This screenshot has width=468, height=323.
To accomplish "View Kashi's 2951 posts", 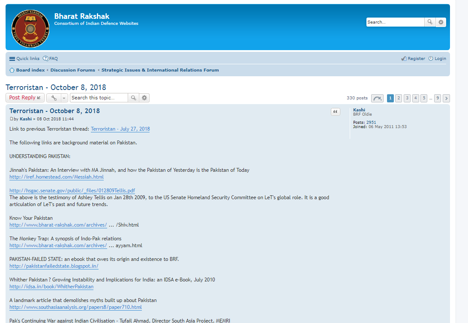I will point(371,122).
